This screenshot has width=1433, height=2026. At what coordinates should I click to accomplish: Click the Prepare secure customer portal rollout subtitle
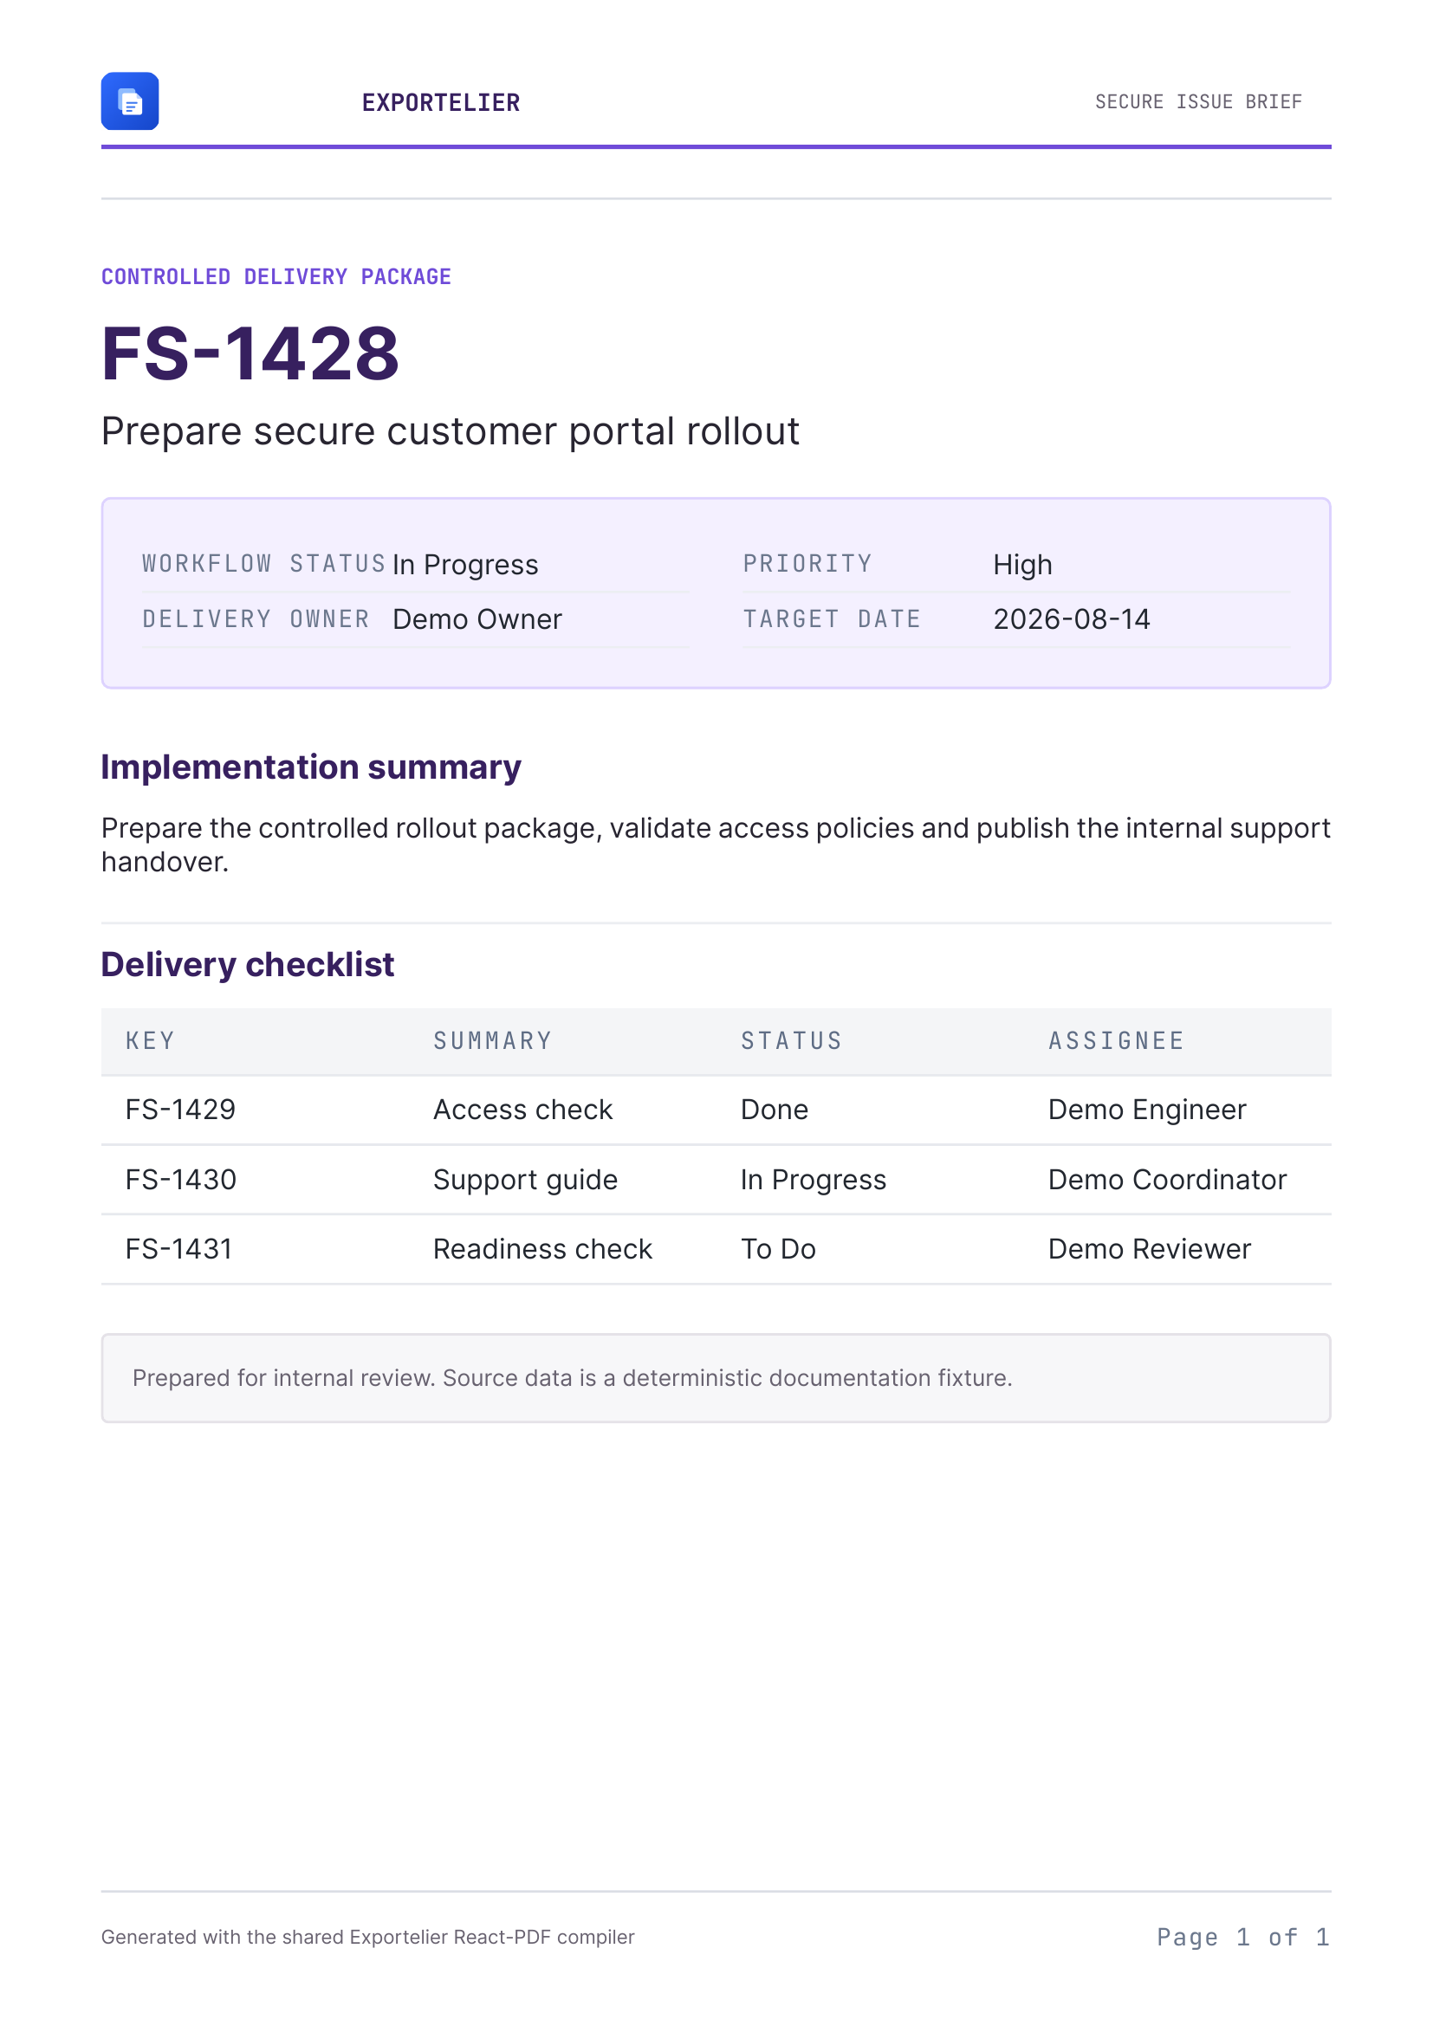[x=450, y=432]
